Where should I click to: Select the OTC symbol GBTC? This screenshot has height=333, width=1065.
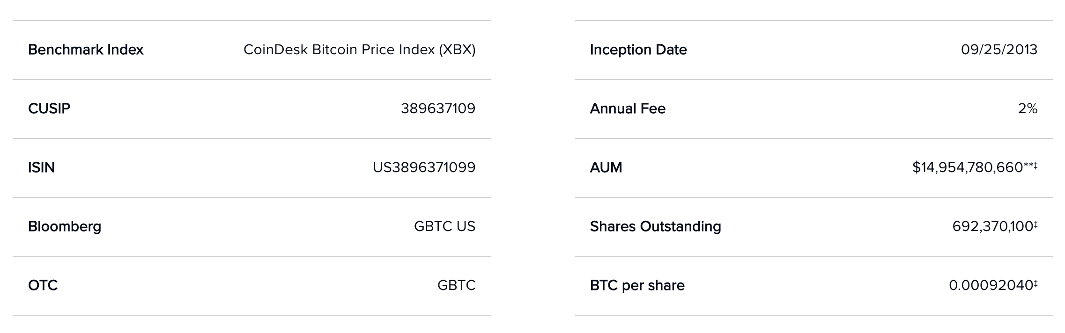pyautogui.click(x=456, y=285)
